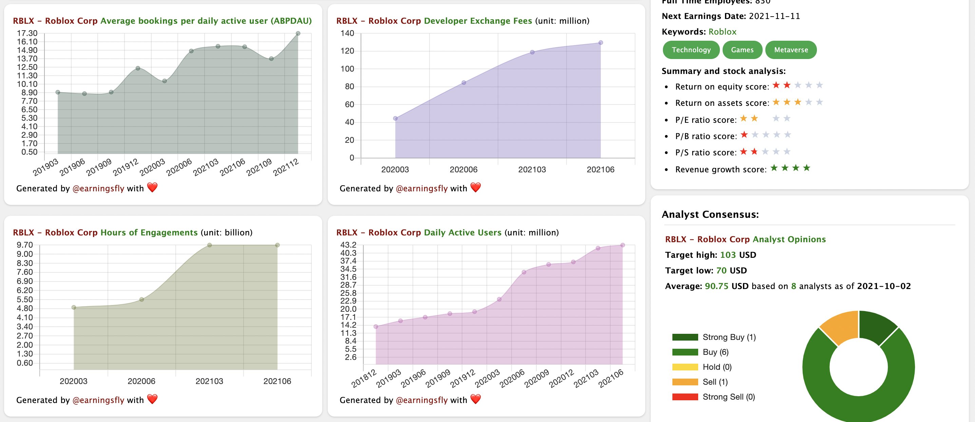This screenshot has width=975, height=422.
Task: Toggle Strong Buy (1) legend entry
Action: 714,337
